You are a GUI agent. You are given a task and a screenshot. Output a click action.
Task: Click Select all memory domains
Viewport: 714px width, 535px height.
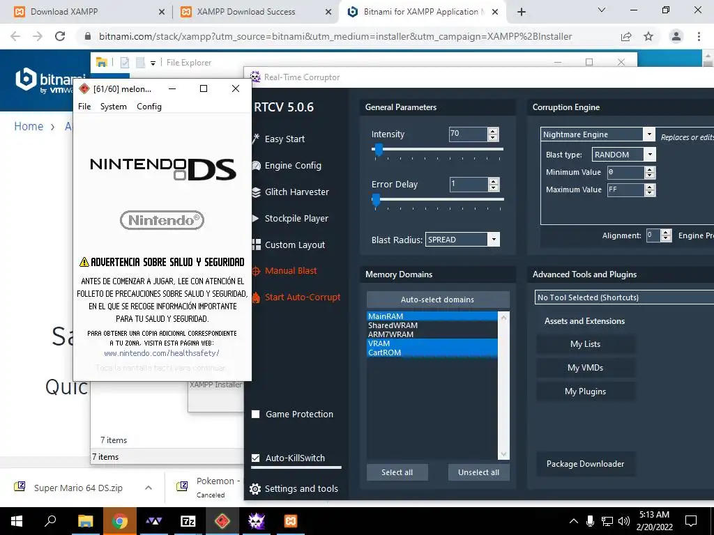coord(397,472)
